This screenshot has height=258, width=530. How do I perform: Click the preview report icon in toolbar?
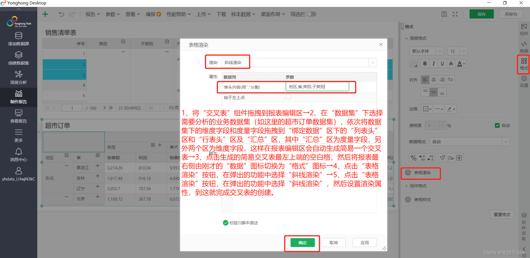(x=444, y=14)
